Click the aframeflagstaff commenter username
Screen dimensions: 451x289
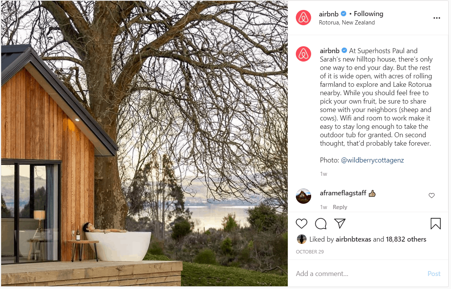coord(343,193)
